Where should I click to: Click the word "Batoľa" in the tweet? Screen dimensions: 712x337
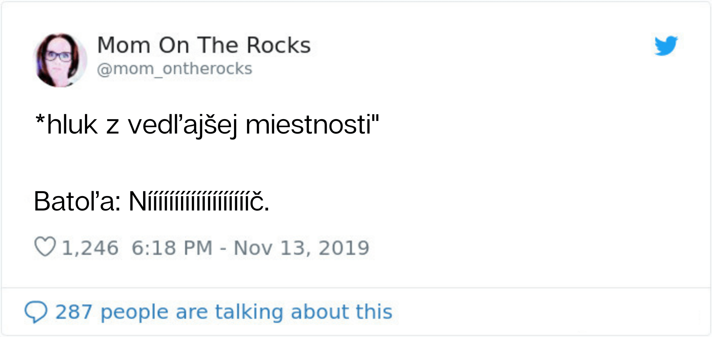(x=74, y=202)
